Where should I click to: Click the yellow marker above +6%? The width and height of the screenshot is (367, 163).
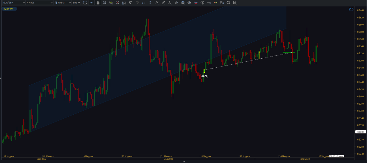click(x=204, y=71)
